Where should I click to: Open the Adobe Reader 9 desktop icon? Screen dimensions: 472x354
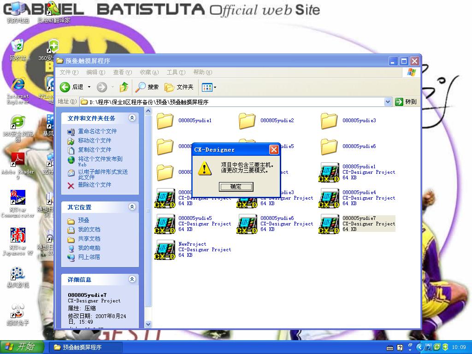[18, 160]
